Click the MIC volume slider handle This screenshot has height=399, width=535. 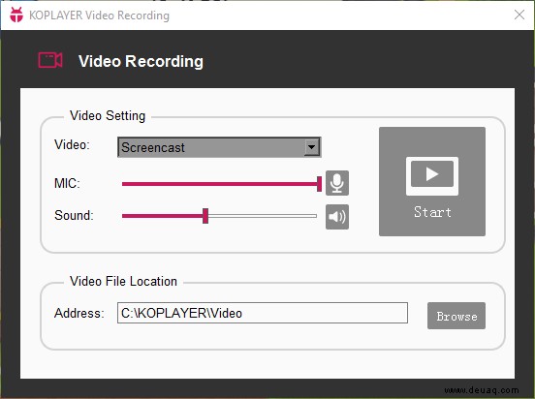pyautogui.click(x=320, y=184)
